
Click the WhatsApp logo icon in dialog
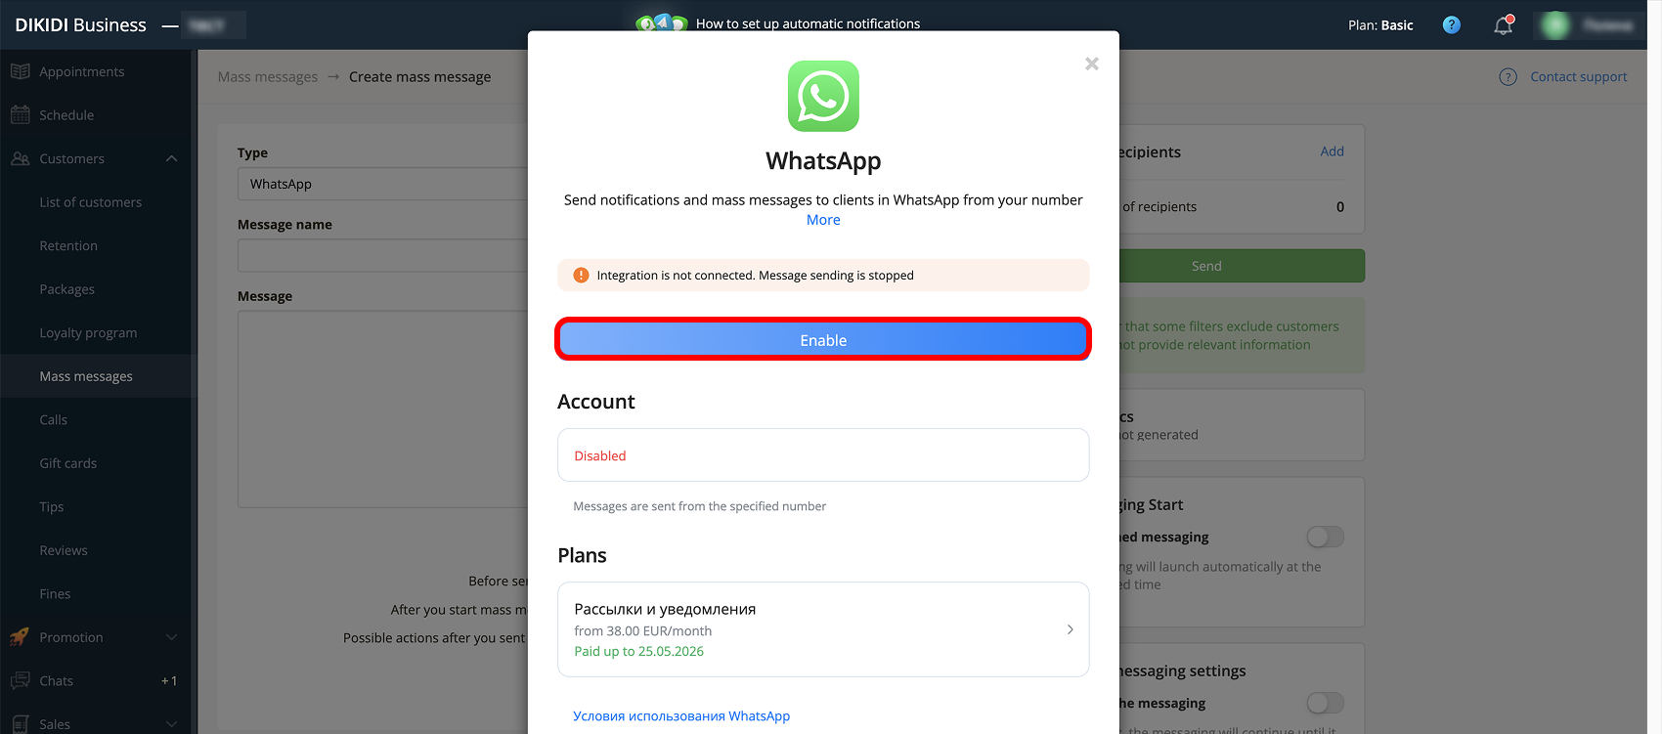(823, 96)
